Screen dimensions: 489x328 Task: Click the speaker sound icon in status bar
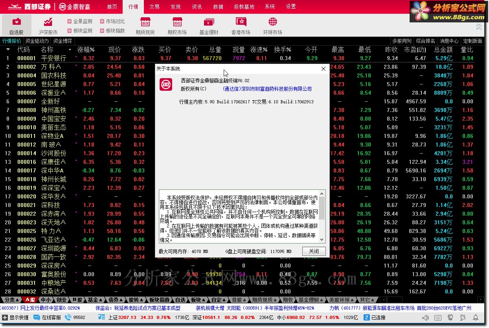(x=425, y=317)
